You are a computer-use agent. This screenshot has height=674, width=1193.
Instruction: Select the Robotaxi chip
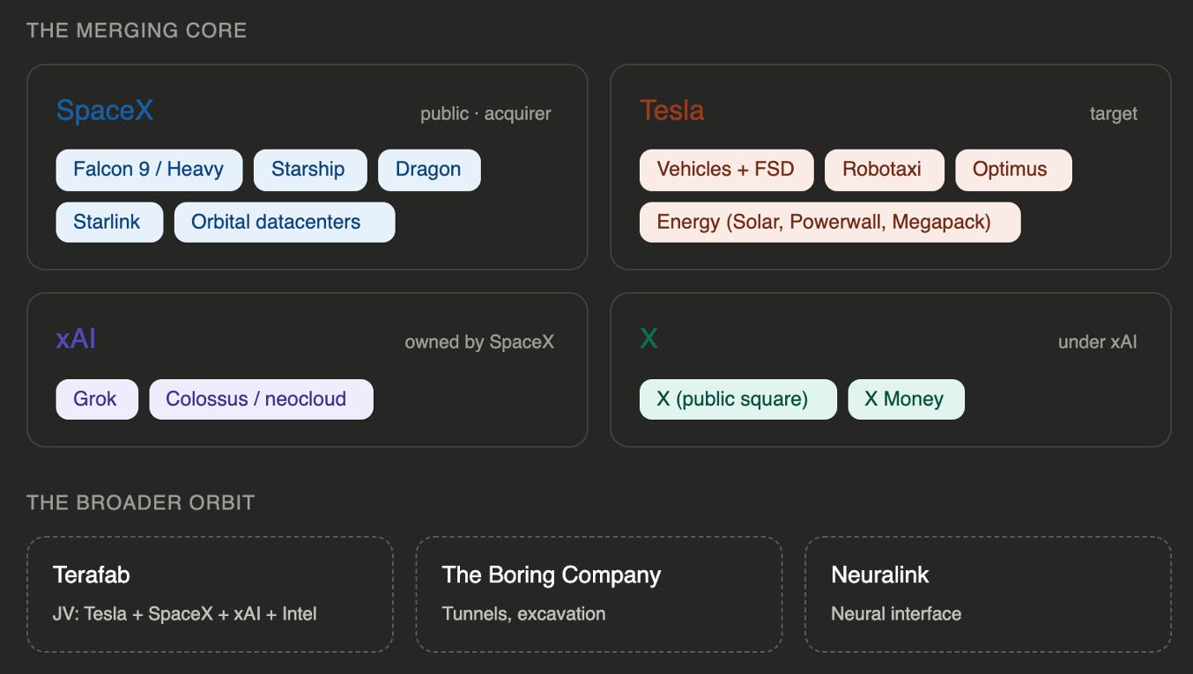pyautogui.click(x=884, y=170)
